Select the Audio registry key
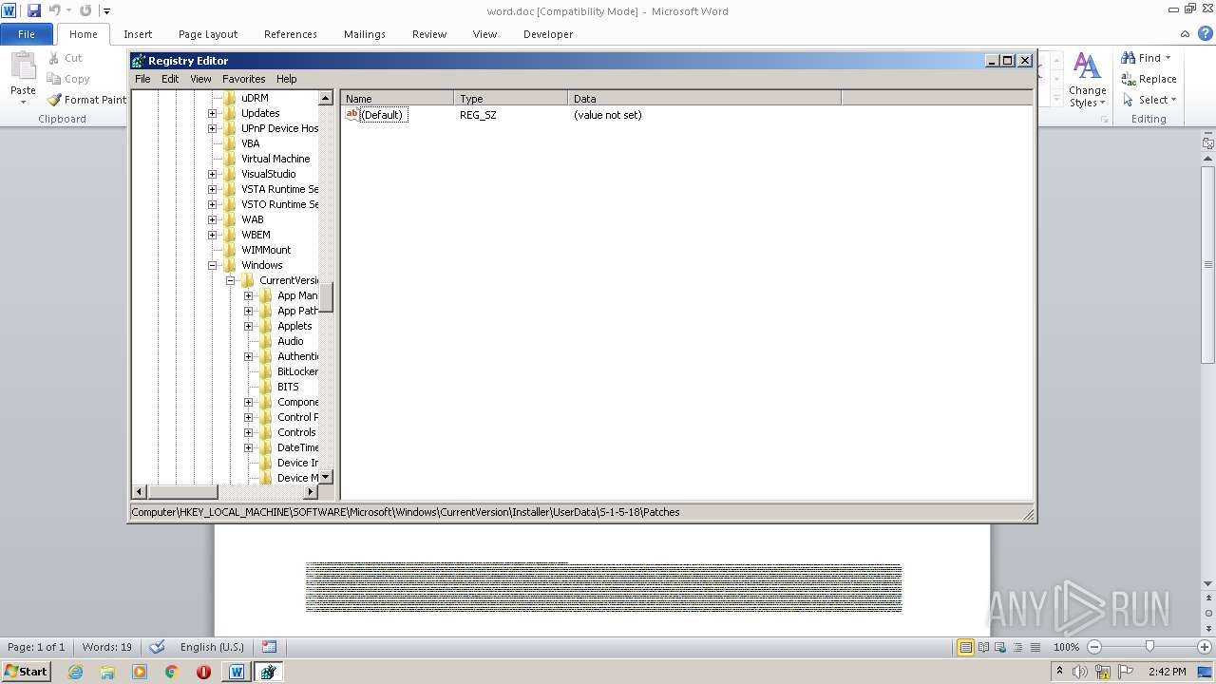This screenshot has width=1216, height=684. click(291, 341)
